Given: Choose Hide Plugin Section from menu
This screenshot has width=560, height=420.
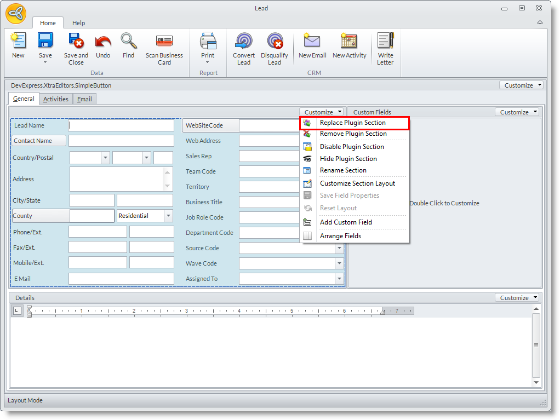Looking at the screenshot, I should click(348, 159).
